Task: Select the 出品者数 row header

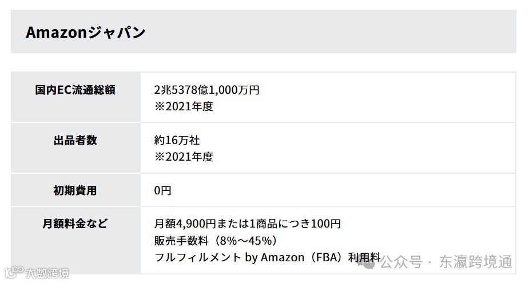Action: tap(75, 140)
